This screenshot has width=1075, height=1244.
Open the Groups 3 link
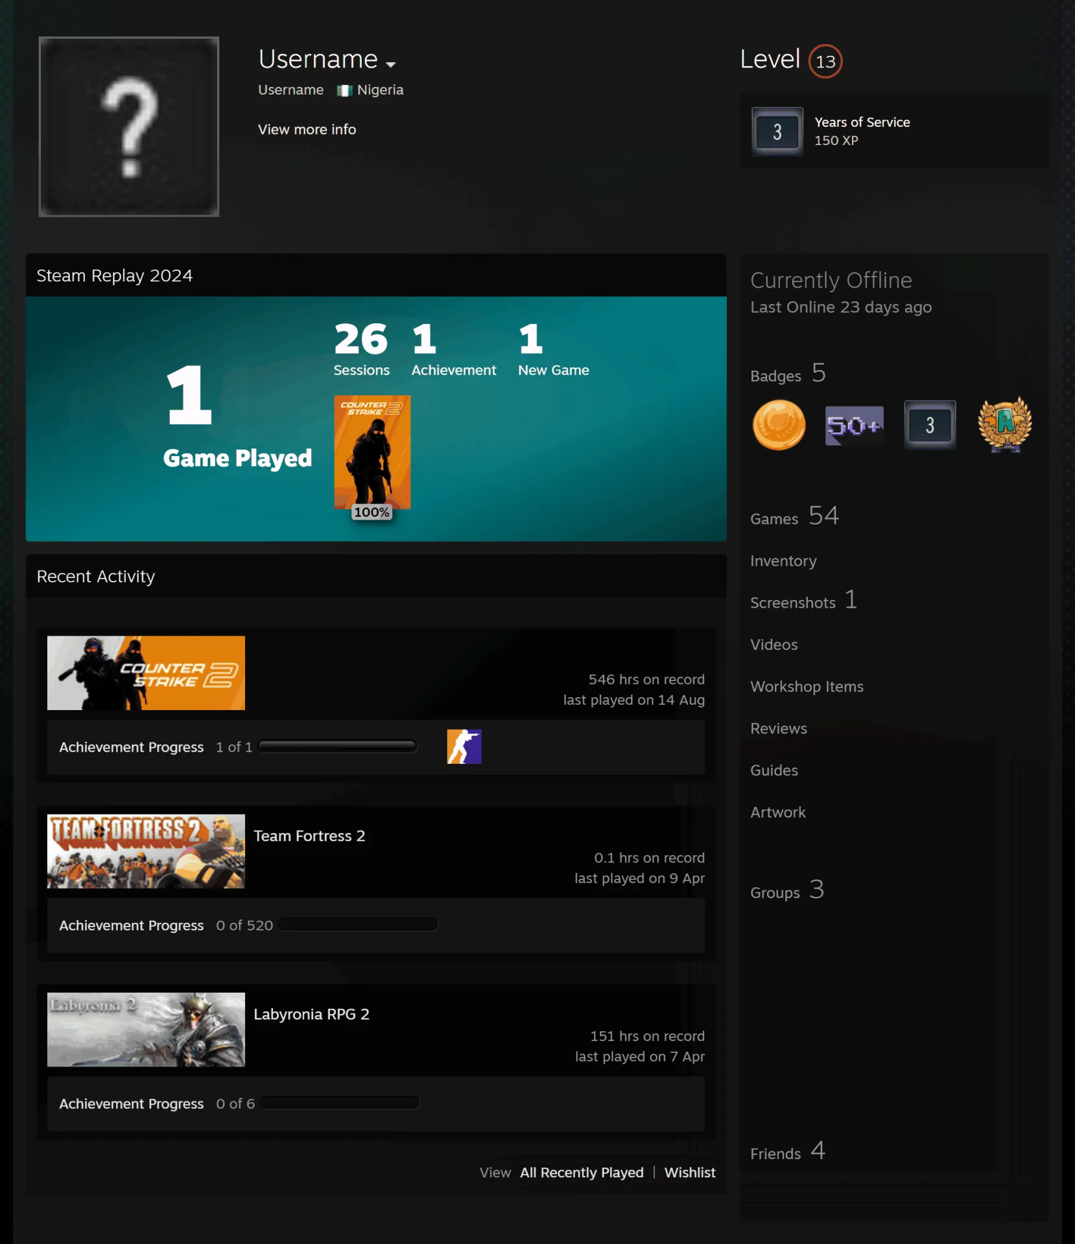pos(787,890)
